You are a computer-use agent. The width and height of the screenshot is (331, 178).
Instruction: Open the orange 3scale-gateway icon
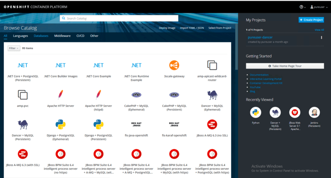point(174,65)
